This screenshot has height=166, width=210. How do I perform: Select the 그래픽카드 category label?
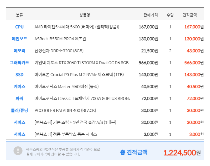19,63
